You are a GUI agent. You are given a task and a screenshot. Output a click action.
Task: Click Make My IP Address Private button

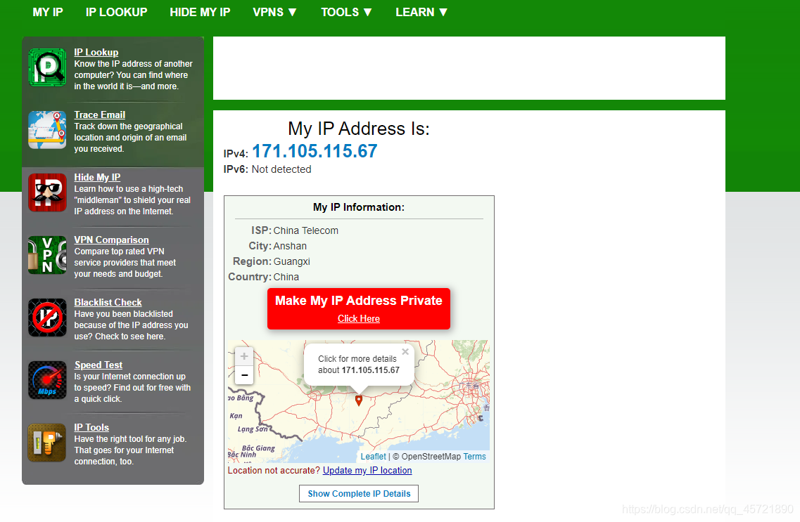pos(359,308)
